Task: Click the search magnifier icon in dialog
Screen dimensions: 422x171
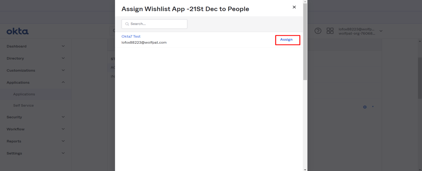Action: point(127,24)
